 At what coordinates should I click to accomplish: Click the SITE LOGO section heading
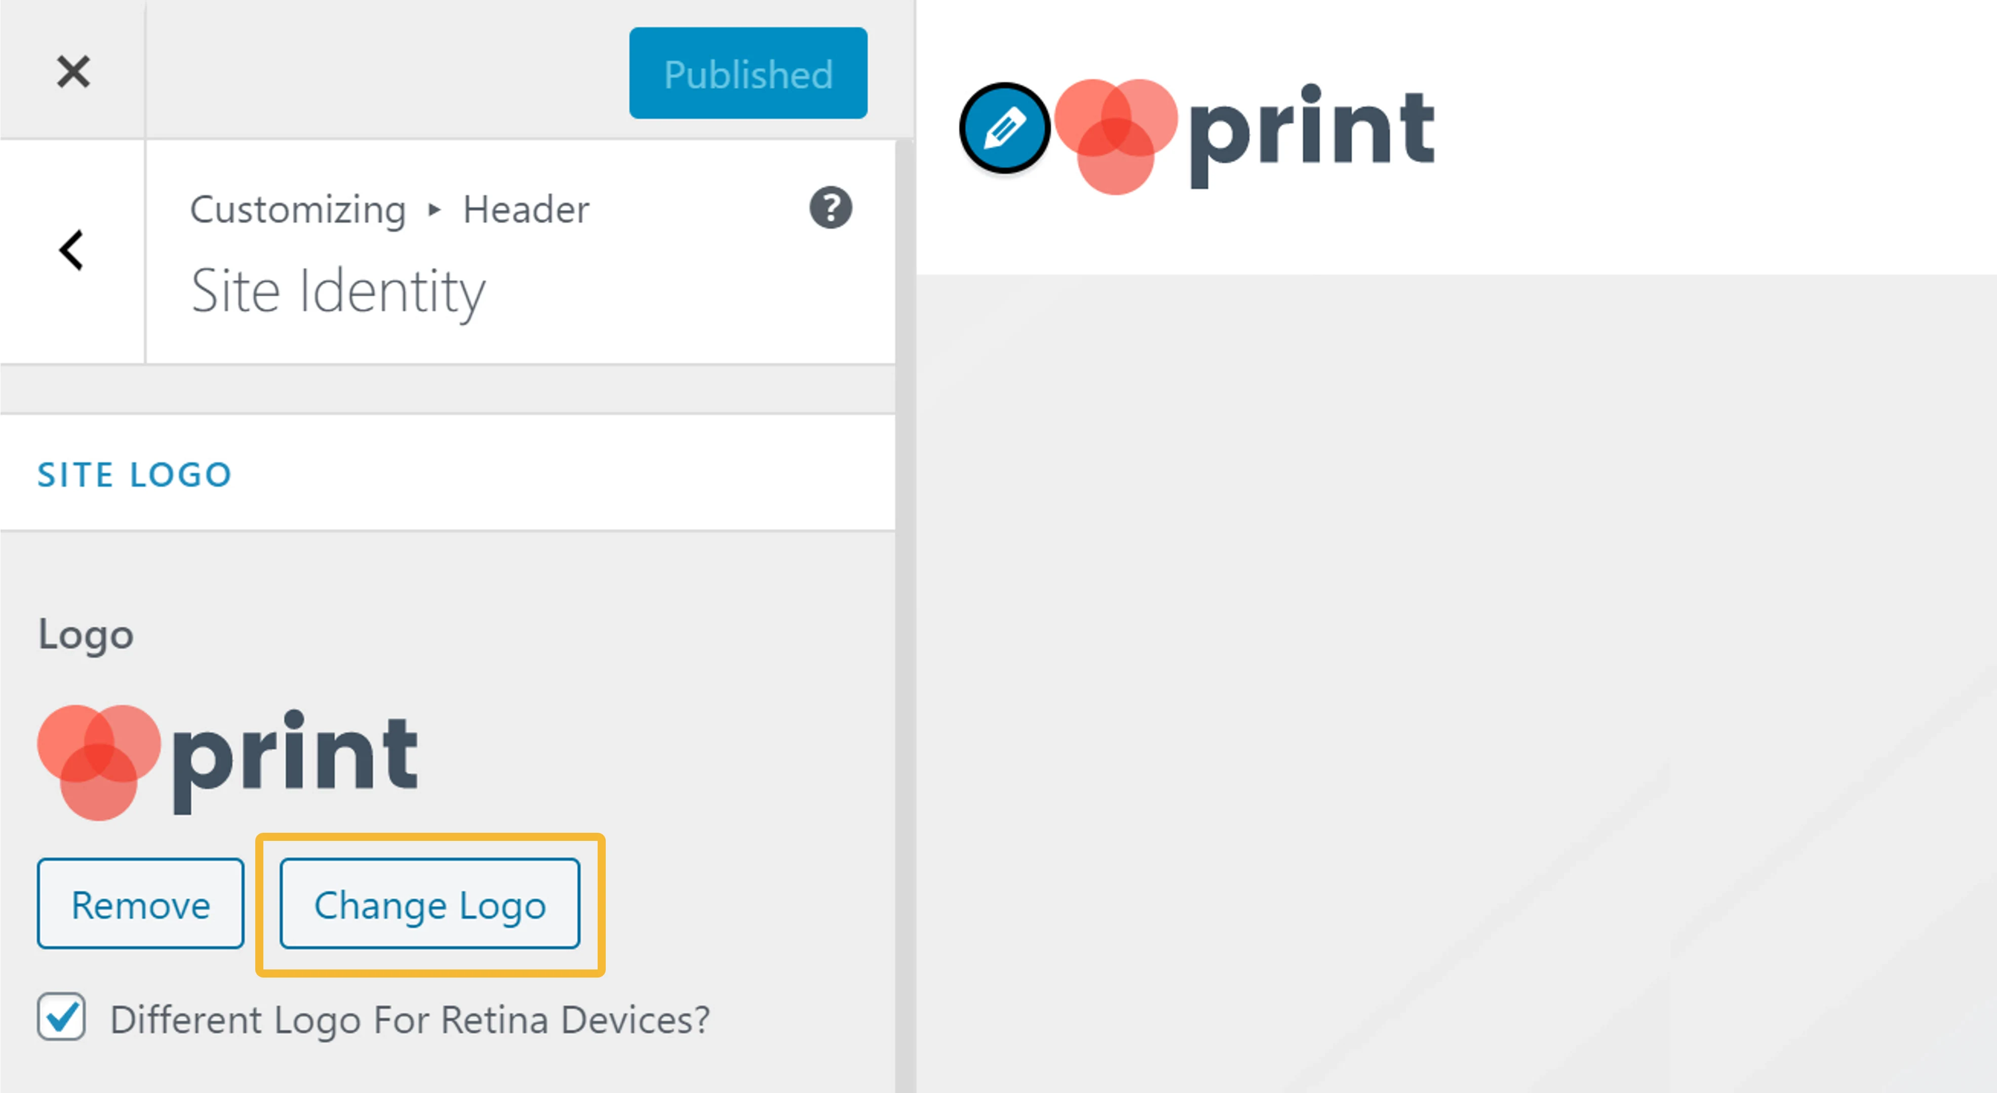point(135,474)
